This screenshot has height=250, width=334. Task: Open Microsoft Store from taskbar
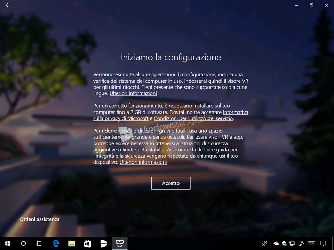point(88,243)
